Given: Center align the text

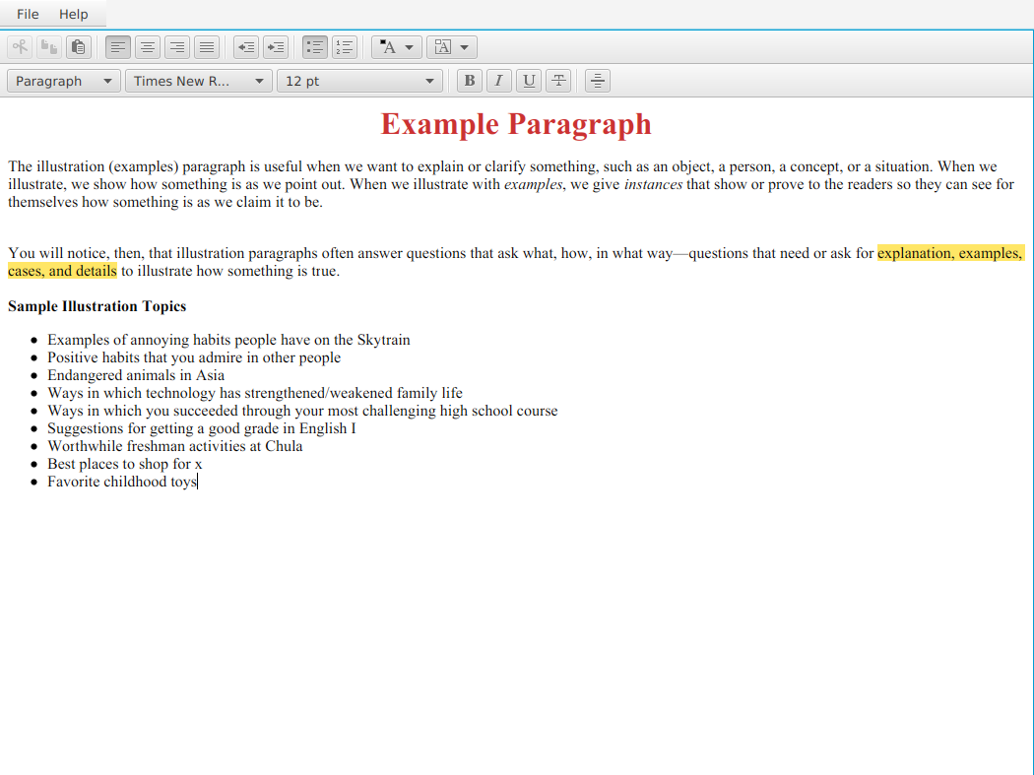Looking at the screenshot, I should coord(148,46).
